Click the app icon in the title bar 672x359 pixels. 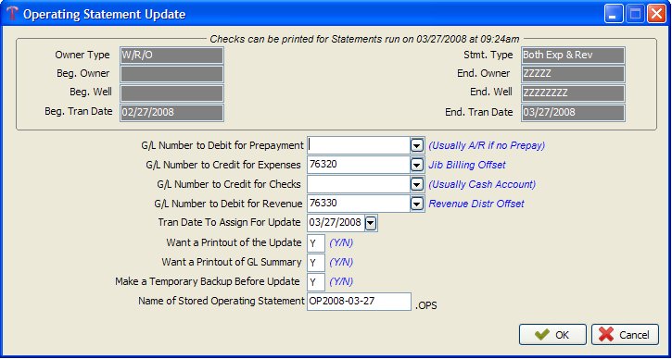pyautogui.click(x=13, y=14)
